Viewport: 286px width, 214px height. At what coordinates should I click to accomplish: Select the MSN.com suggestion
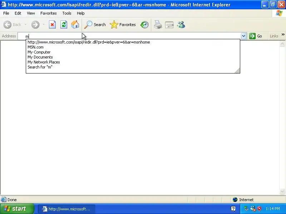[133, 47]
